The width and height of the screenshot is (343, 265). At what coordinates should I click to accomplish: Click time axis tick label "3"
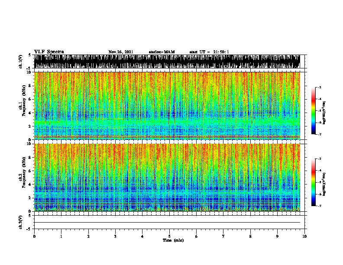pos(115,236)
